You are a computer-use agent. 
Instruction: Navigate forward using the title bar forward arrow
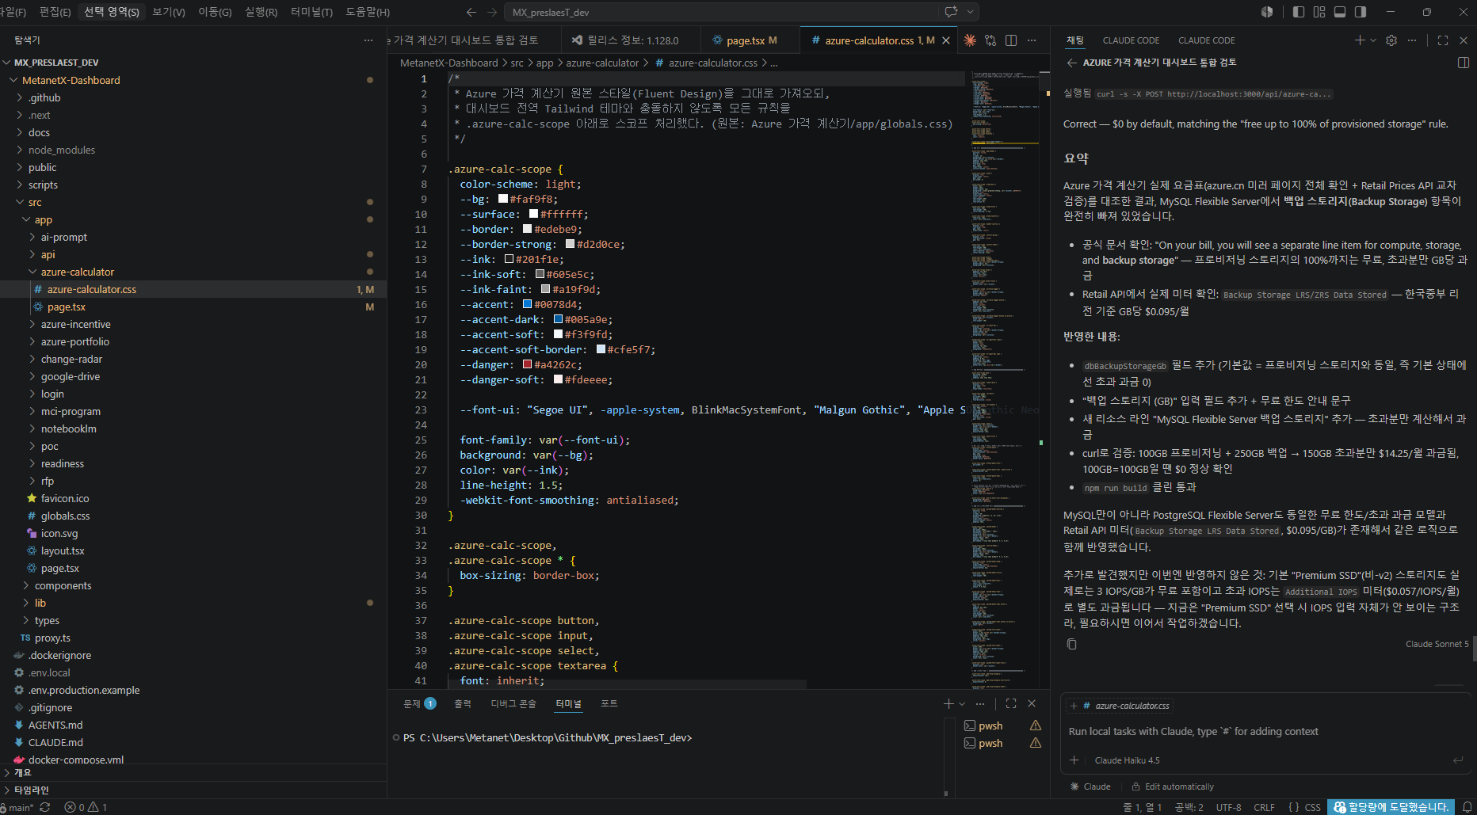coord(492,12)
